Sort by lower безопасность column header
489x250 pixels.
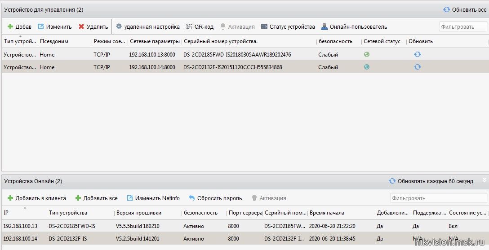200,213
